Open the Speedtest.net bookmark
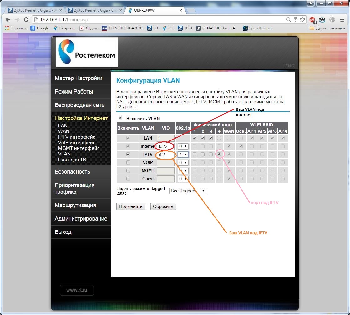The image size is (350, 315). pyautogui.click(x=258, y=28)
